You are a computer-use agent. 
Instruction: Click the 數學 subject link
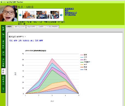[15, 40]
